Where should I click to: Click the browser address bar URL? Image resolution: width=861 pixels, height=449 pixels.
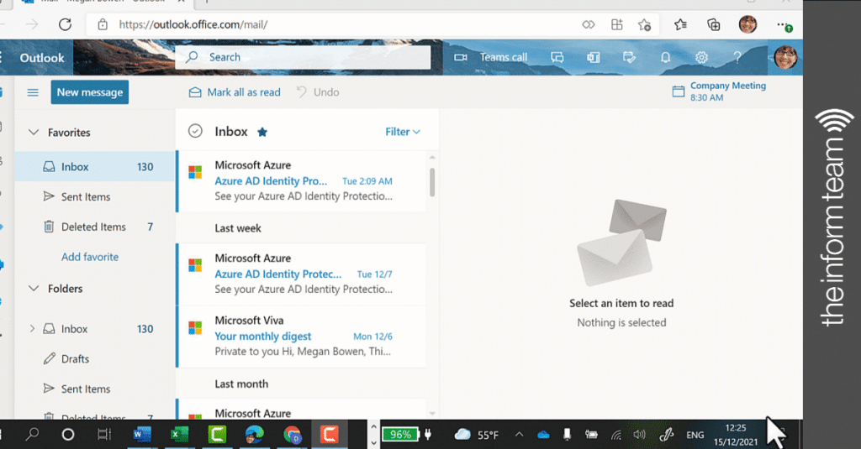pos(193,24)
